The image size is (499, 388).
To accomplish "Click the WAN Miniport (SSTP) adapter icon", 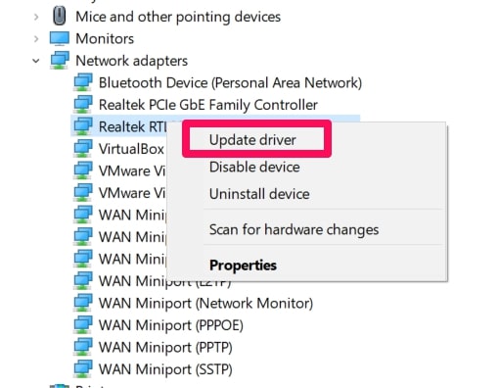I will click(83, 369).
